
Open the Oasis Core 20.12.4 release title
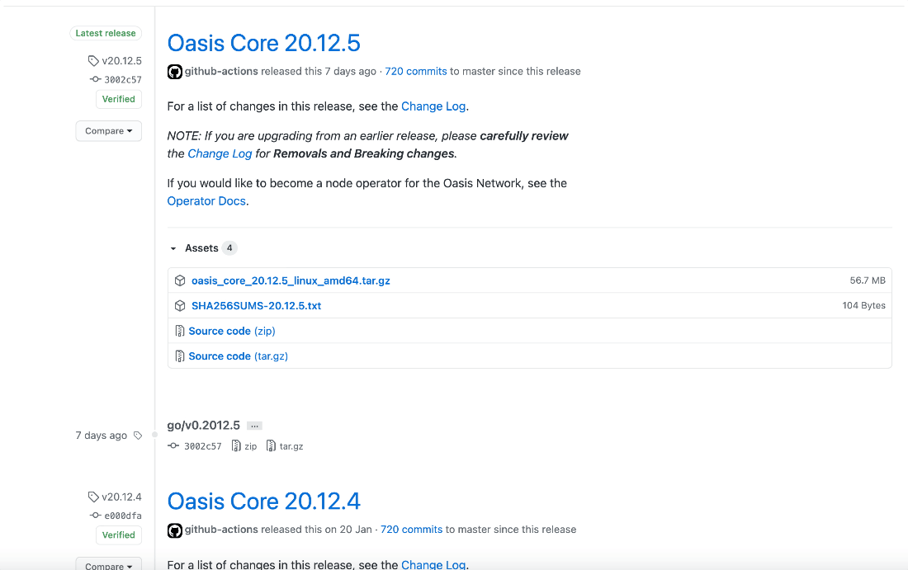(263, 502)
